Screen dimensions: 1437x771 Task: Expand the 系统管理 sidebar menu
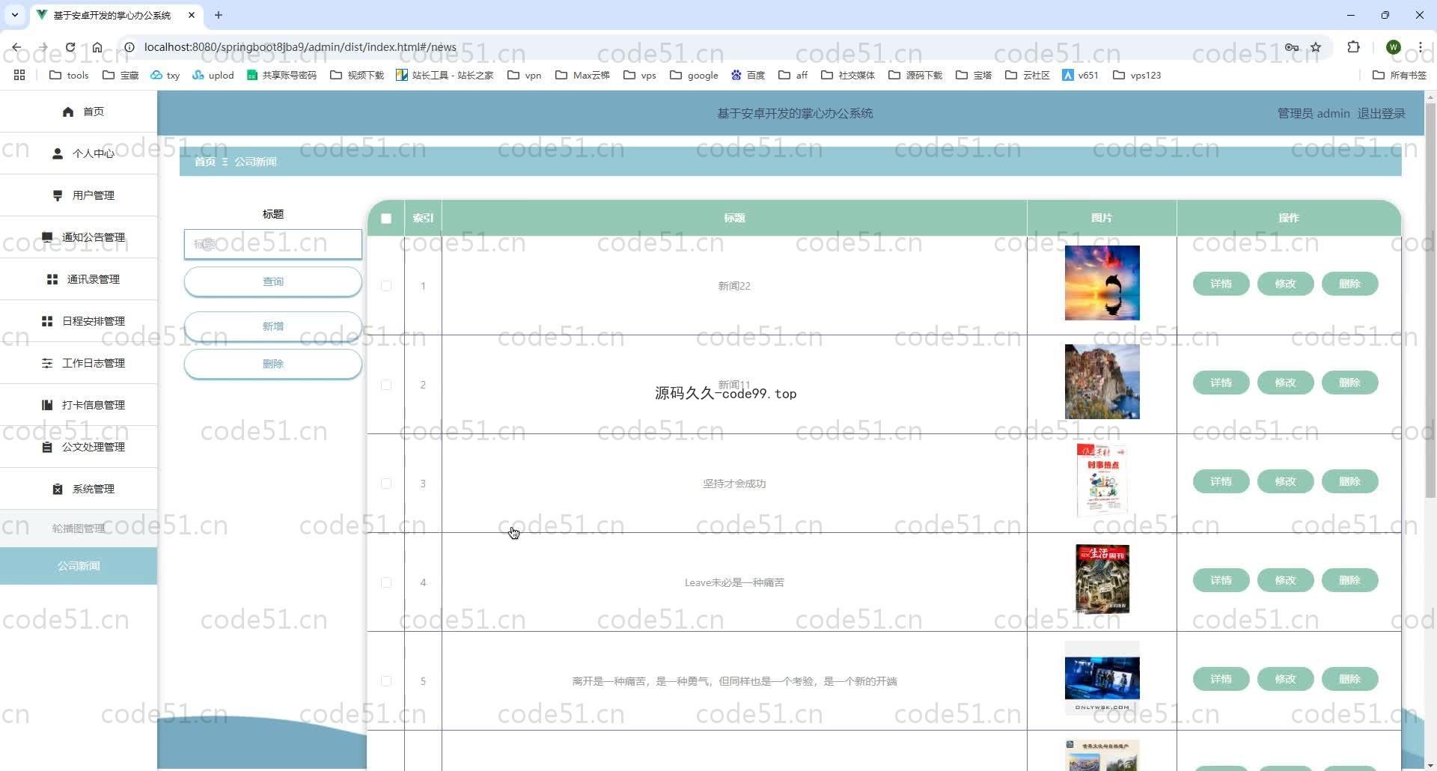[79, 489]
